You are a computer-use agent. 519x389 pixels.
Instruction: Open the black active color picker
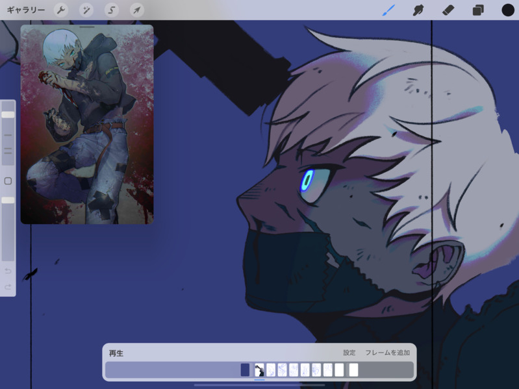[x=508, y=10]
